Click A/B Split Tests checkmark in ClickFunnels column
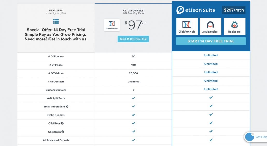Viewport: 267px width, 146px height. [x=133, y=98]
